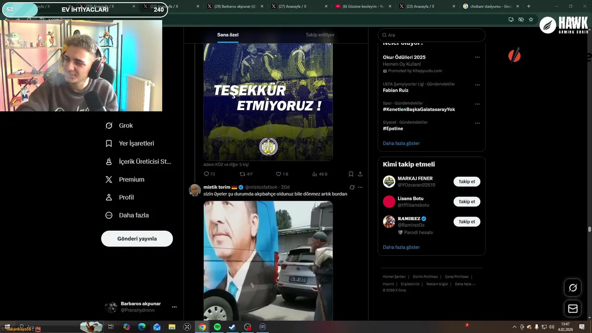Share the Teşekkür Etmiyoruz post
Viewport: 592px width, 333px height.
360,174
